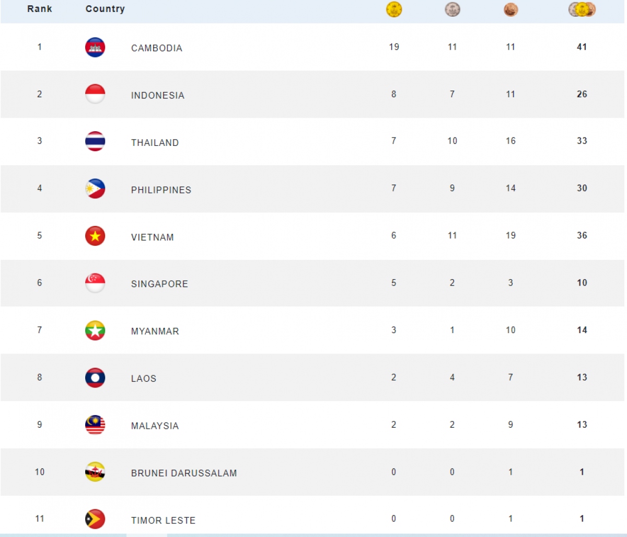This screenshot has height=537, width=627.
Task: Click the gold medal column icon
Action: click(394, 9)
